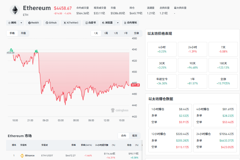Select the 1年 chart range
This screenshot has width=240, height=160.
click(x=126, y=33)
